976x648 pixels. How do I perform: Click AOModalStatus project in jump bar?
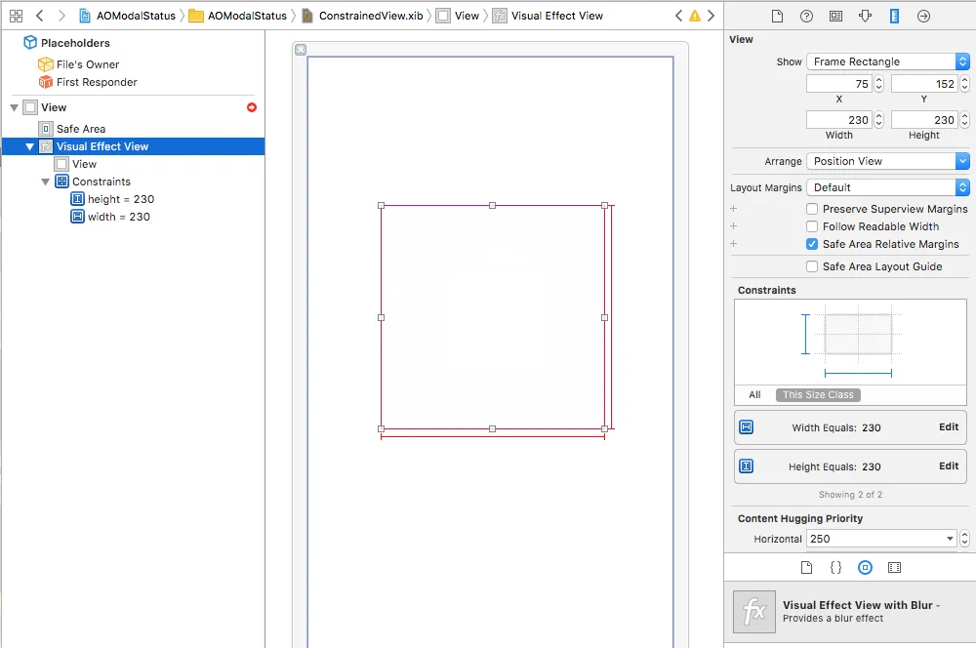click(x=127, y=16)
